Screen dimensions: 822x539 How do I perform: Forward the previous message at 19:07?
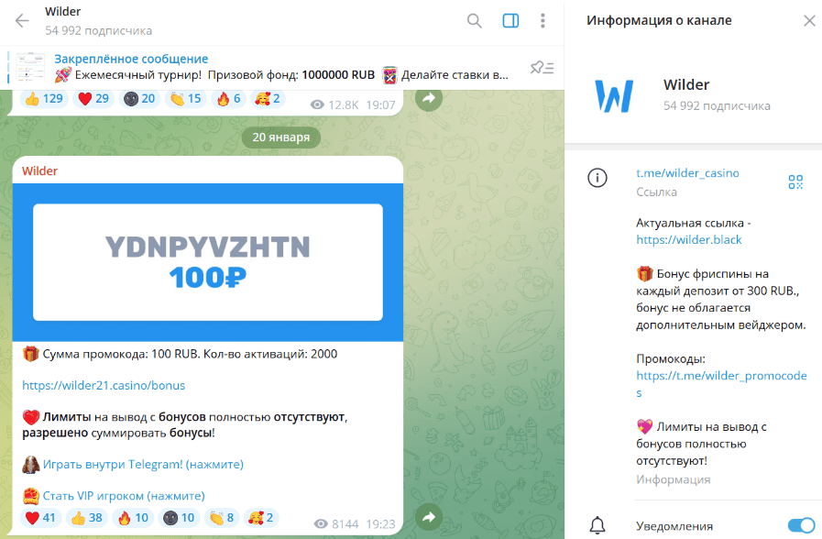[x=429, y=99]
